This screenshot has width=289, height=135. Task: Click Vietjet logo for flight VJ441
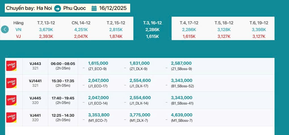tap(11, 117)
